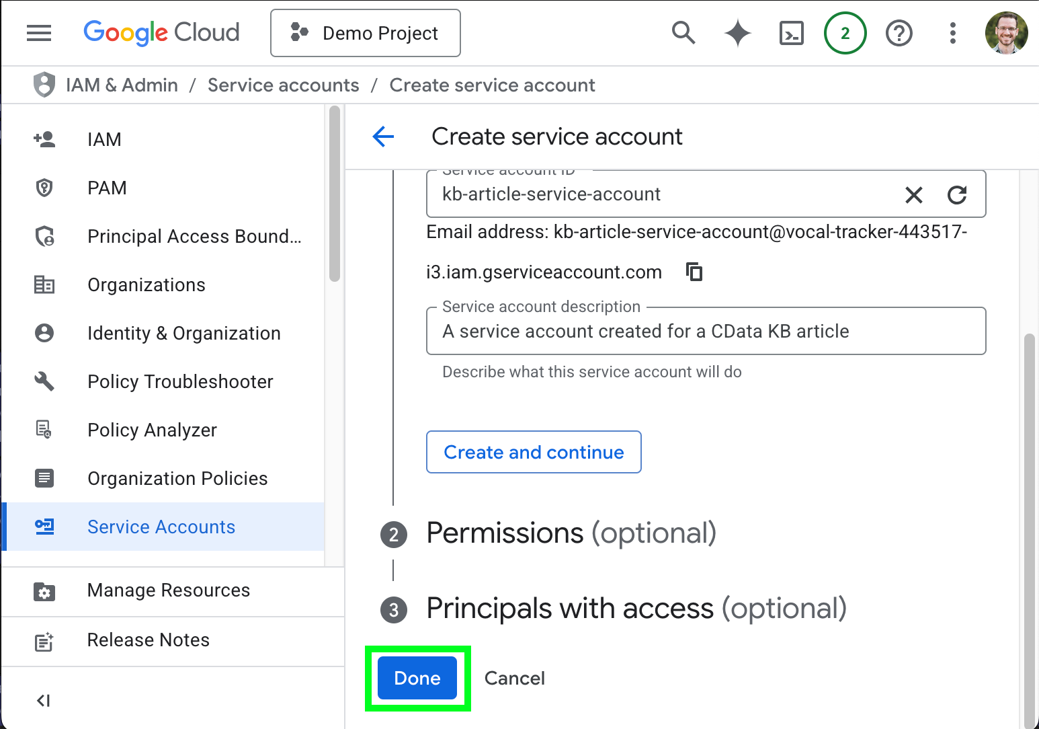The height and width of the screenshot is (729, 1039).
Task: Navigate to IAM & Admin breadcrumb
Action: tap(122, 85)
